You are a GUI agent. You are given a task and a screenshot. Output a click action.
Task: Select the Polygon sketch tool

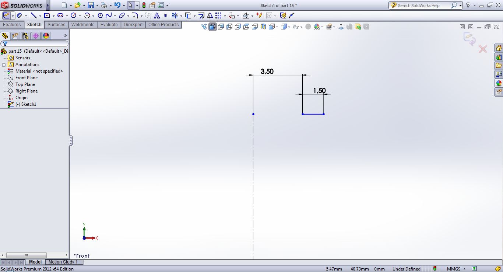tap(100, 15)
